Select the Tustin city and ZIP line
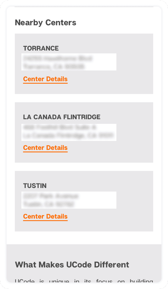 pyautogui.click(x=49, y=204)
